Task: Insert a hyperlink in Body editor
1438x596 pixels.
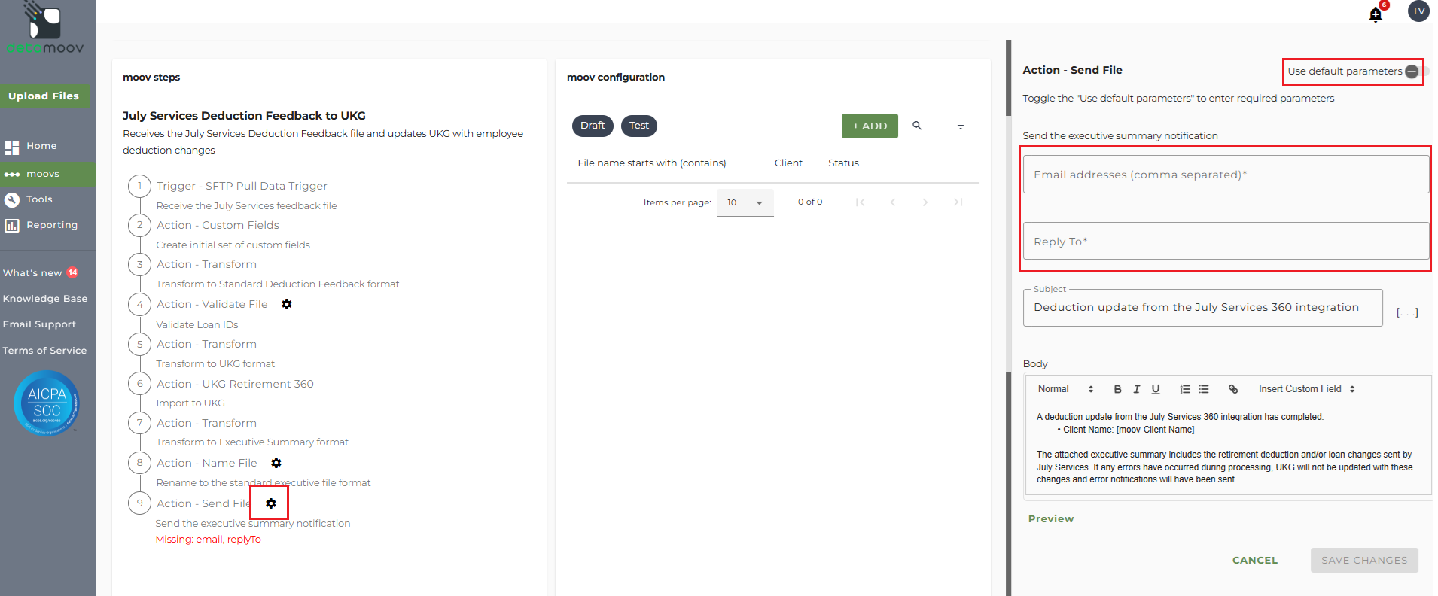Action: tap(1233, 389)
